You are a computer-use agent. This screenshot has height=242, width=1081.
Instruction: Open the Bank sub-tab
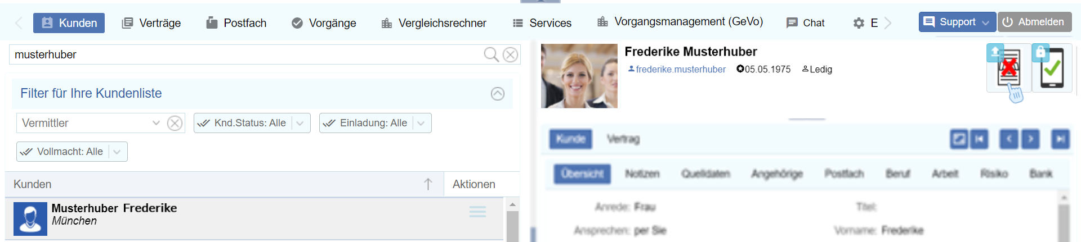[1041, 173]
